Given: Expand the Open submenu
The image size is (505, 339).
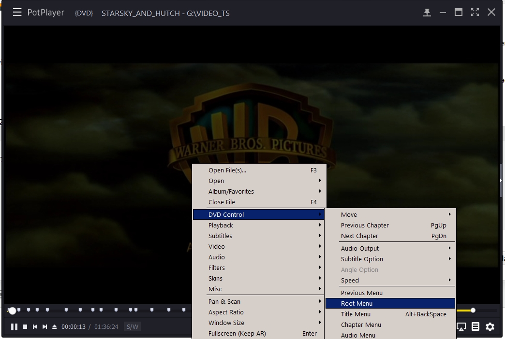Looking at the screenshot, I should coord(260,181).
